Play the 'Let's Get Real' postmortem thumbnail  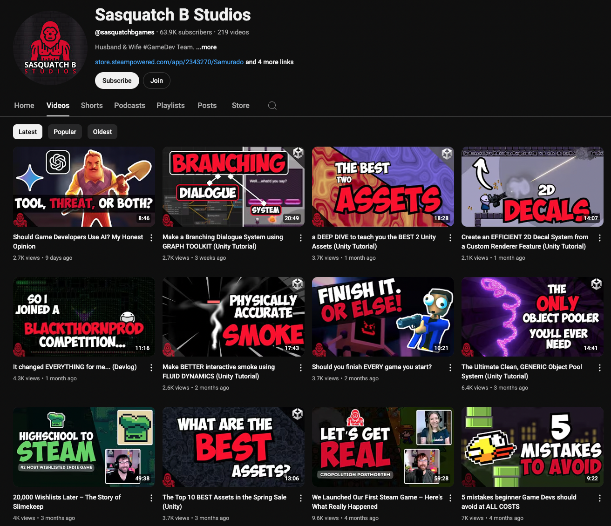click(383, 447)
